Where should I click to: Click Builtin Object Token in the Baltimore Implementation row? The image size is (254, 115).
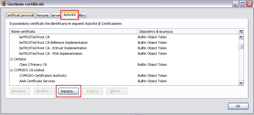152,43
